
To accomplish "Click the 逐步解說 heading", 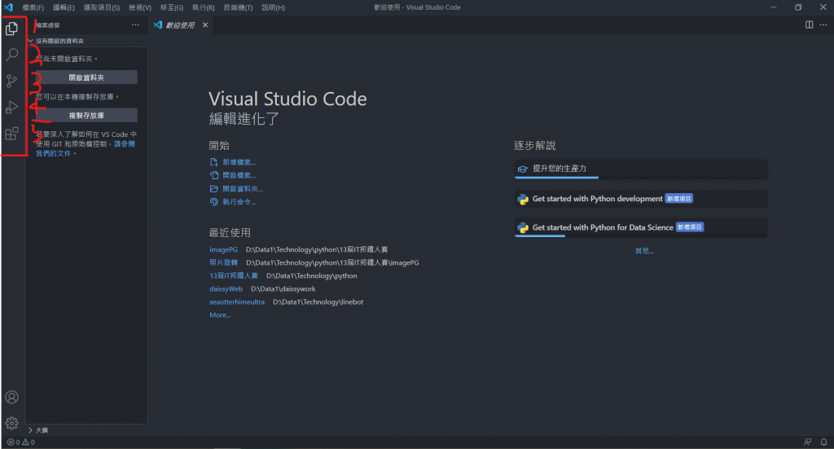I will pyautogui.click(x=535, y=146).
